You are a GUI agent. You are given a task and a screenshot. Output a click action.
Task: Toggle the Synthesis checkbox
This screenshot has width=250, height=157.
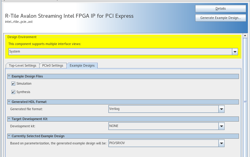13,92
